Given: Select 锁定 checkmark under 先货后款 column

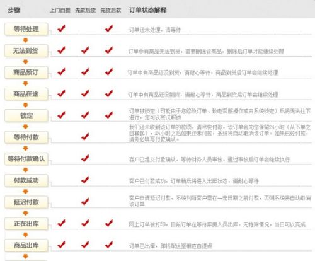Looking at the screenshot, I should click(109, 115).
